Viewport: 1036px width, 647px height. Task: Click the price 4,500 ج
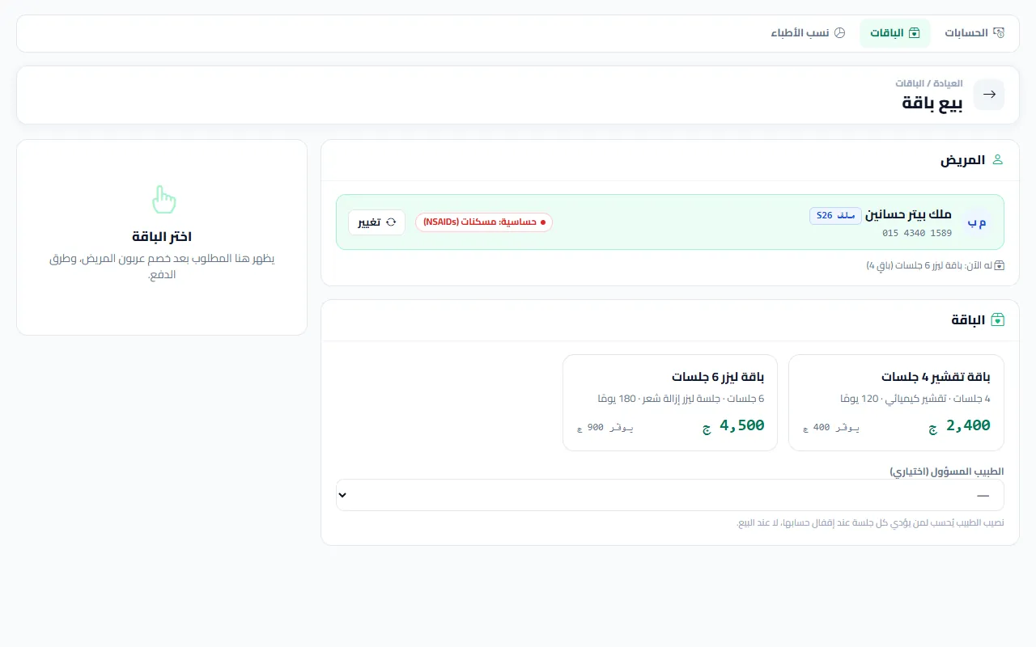click(x=733, y=425)
